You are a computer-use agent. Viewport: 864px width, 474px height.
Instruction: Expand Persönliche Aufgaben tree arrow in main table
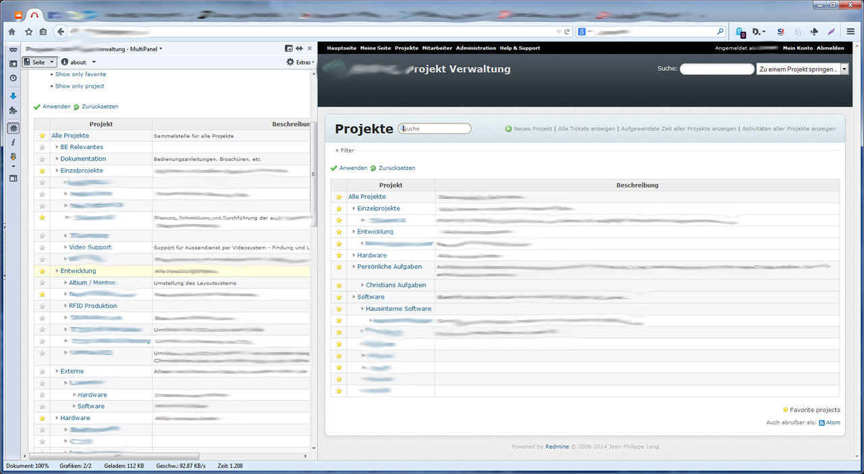pos(354,267)
